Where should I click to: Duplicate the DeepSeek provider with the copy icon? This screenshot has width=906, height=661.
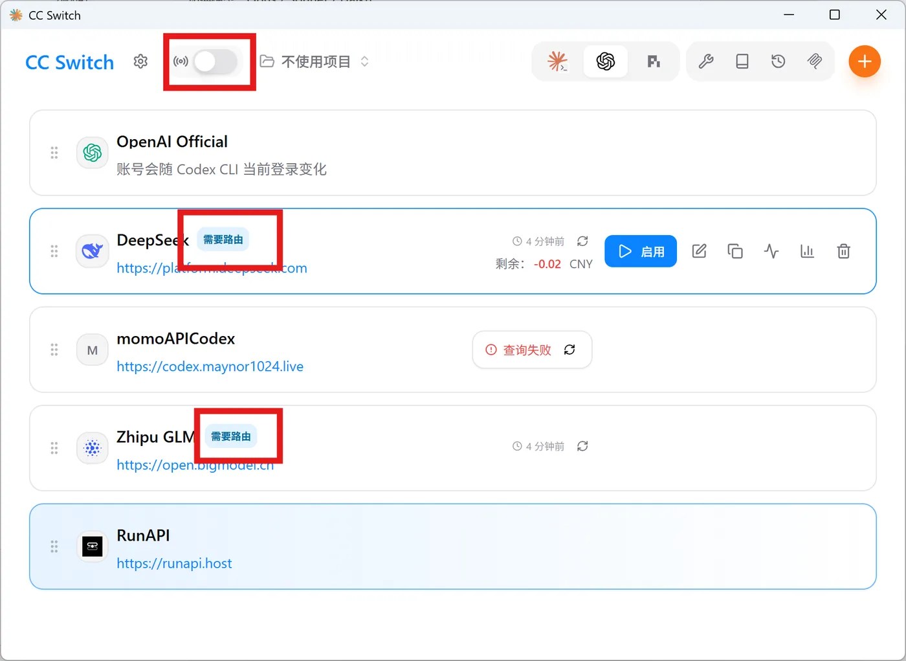(735, 251)
